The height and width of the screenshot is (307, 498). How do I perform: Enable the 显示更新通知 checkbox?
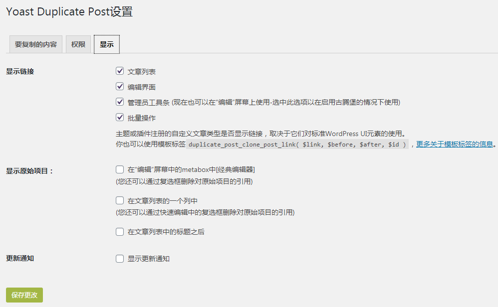[x=120, y=258]
